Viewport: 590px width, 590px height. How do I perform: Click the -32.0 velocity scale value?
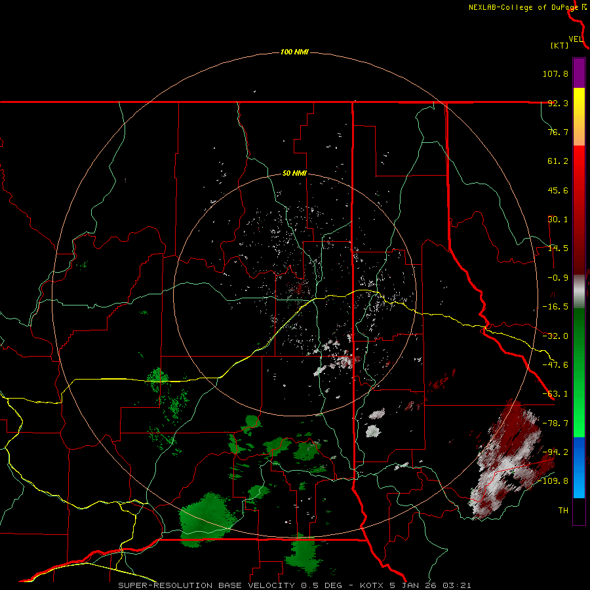(x=555, y=336)
